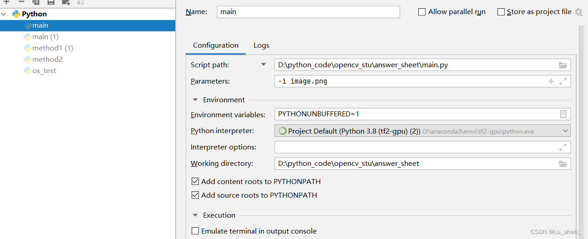Collapse the Environment section
Viewport: 588px width, 239px height.
point(195,100)
